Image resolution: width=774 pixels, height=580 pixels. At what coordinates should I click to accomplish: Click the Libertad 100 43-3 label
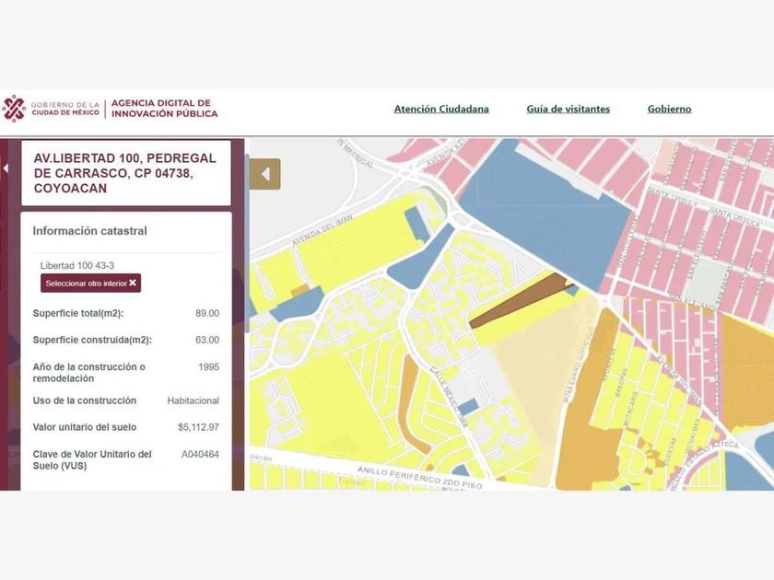77,265
